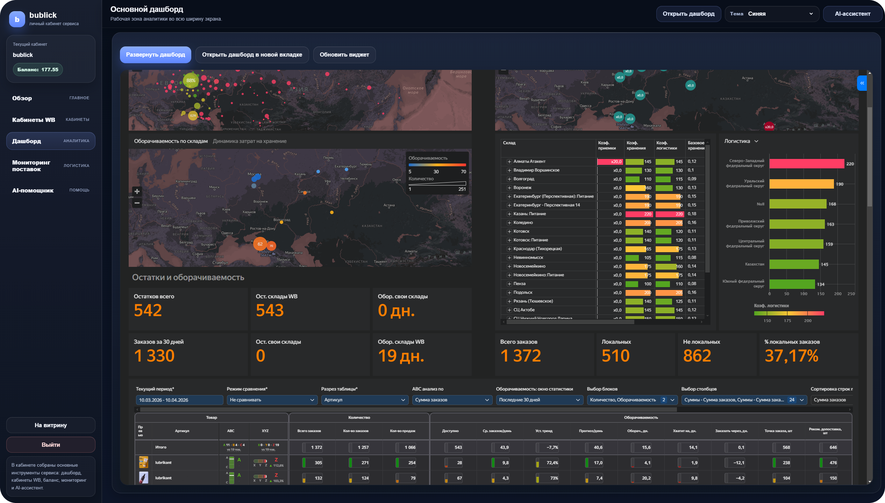Zoom out on the turnover map

[137, 203]
